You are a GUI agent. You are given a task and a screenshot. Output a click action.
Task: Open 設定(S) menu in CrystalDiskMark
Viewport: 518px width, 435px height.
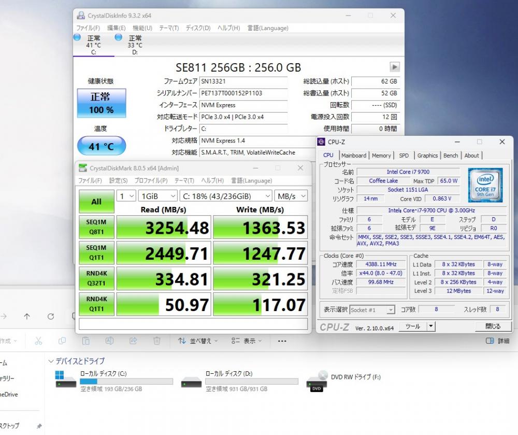click(x=118, y=181)
